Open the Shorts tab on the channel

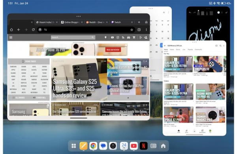click(178, 50)
